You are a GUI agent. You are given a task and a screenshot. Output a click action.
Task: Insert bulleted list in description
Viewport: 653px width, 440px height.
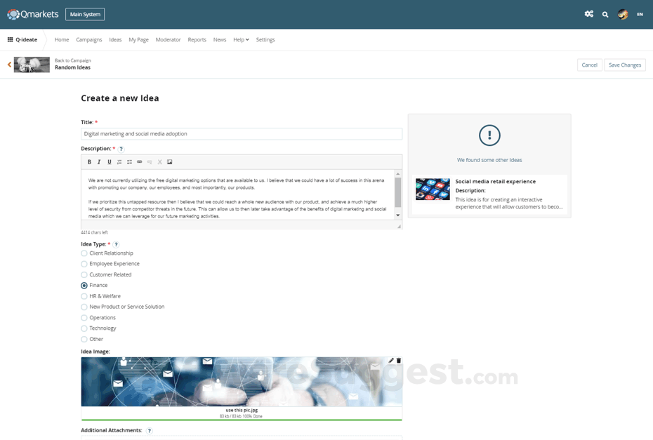coord(129,162)
